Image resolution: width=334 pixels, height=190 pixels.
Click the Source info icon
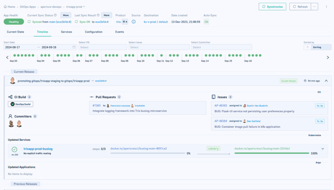coord(134,22)
